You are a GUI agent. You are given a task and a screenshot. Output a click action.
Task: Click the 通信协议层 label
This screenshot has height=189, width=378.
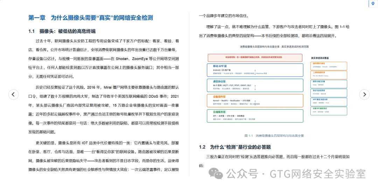(219, 82)
